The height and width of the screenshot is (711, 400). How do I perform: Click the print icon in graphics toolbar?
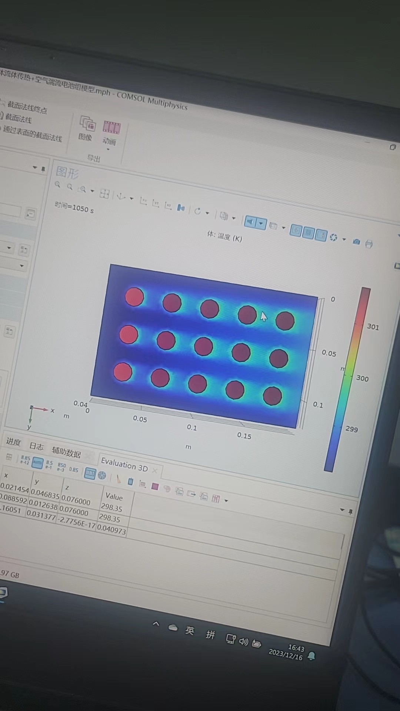[x=369, y=244]
